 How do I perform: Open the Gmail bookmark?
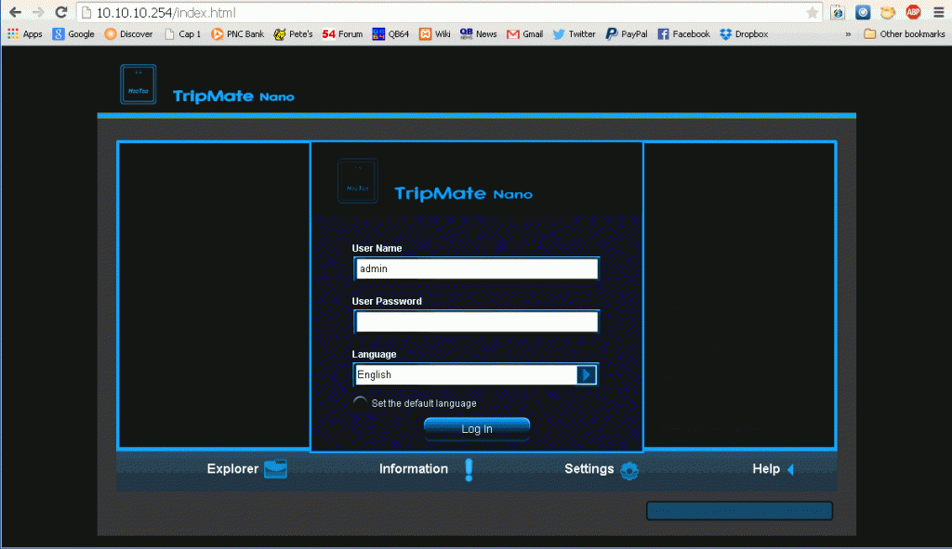(525, 34)
